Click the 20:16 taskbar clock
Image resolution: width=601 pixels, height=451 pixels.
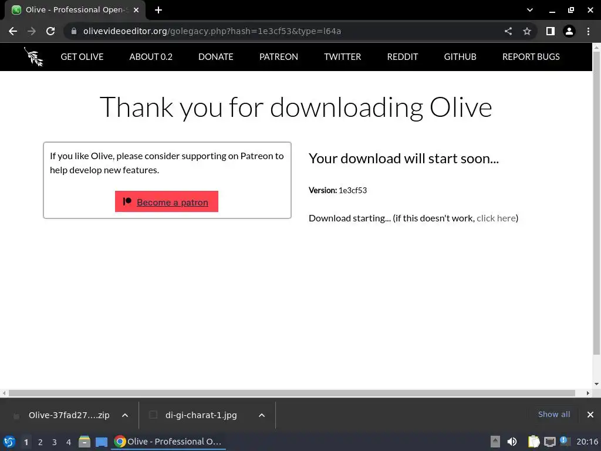pos(587,442)
